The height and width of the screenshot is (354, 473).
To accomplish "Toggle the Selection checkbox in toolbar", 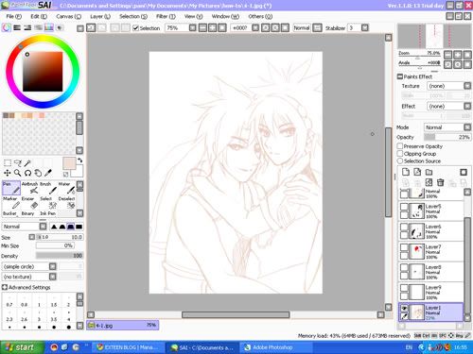I will [x=136, y=28].
